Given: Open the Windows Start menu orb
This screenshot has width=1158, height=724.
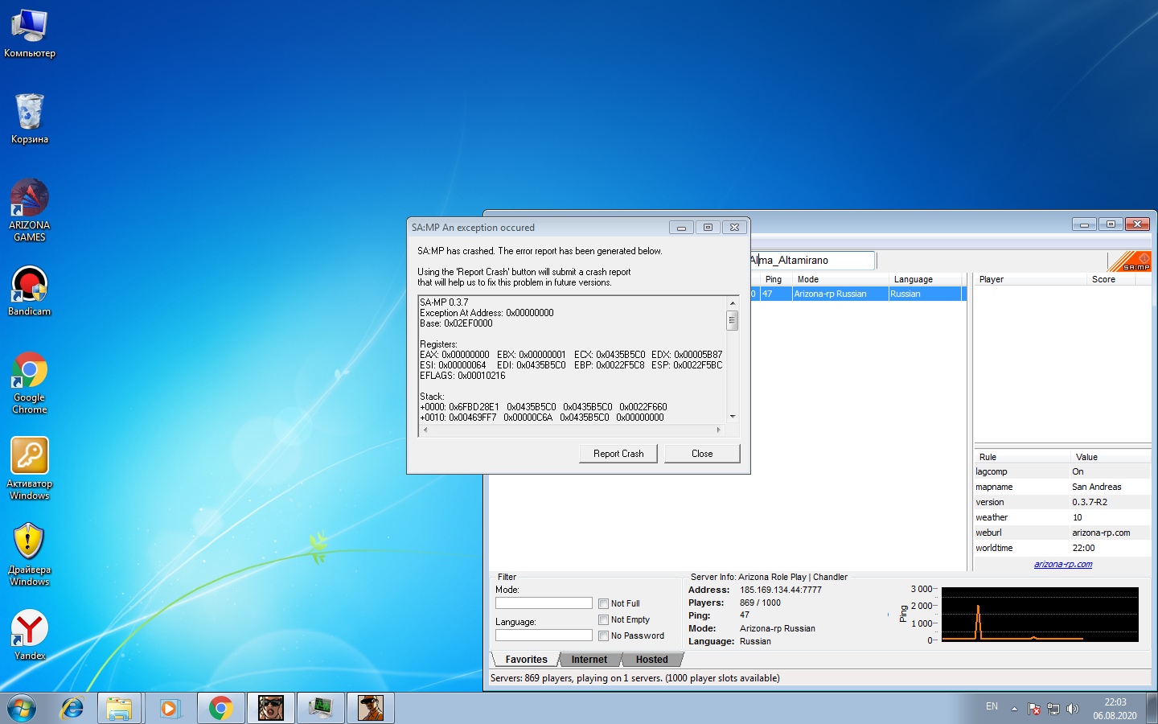Looking at the screenshot, I should (22, 708).
